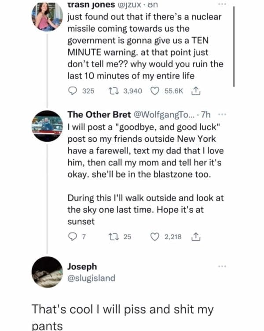
Task: Reply to The Other Bret's tweet
Action: [x=73, y=237]
